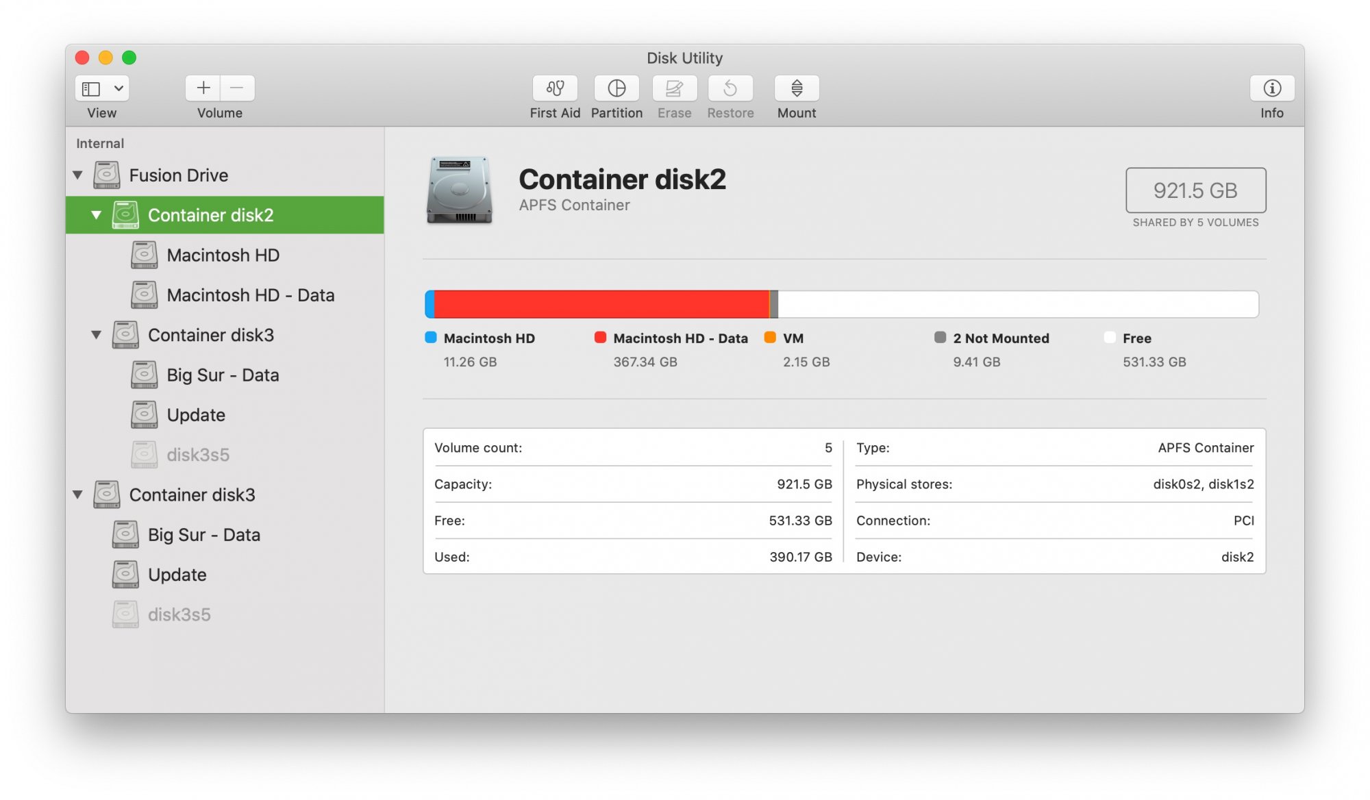
Task: Click the orange VM legend swatch
Action: [x=770, y=337]
